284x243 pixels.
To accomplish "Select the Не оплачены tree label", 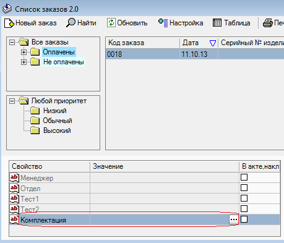I will [x=64, y=62].
